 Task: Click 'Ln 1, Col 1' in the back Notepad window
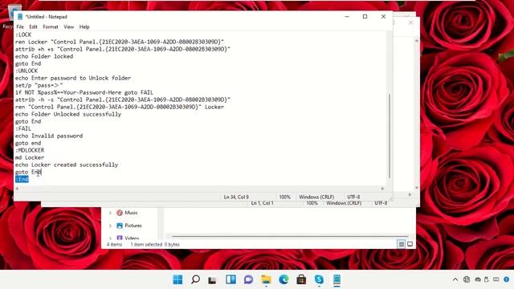tap(263, 203)
